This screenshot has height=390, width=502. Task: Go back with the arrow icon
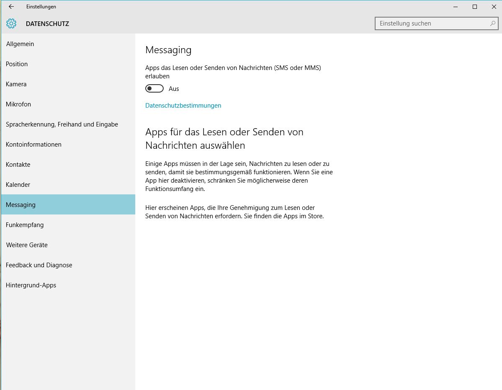[x=11, y=6]
